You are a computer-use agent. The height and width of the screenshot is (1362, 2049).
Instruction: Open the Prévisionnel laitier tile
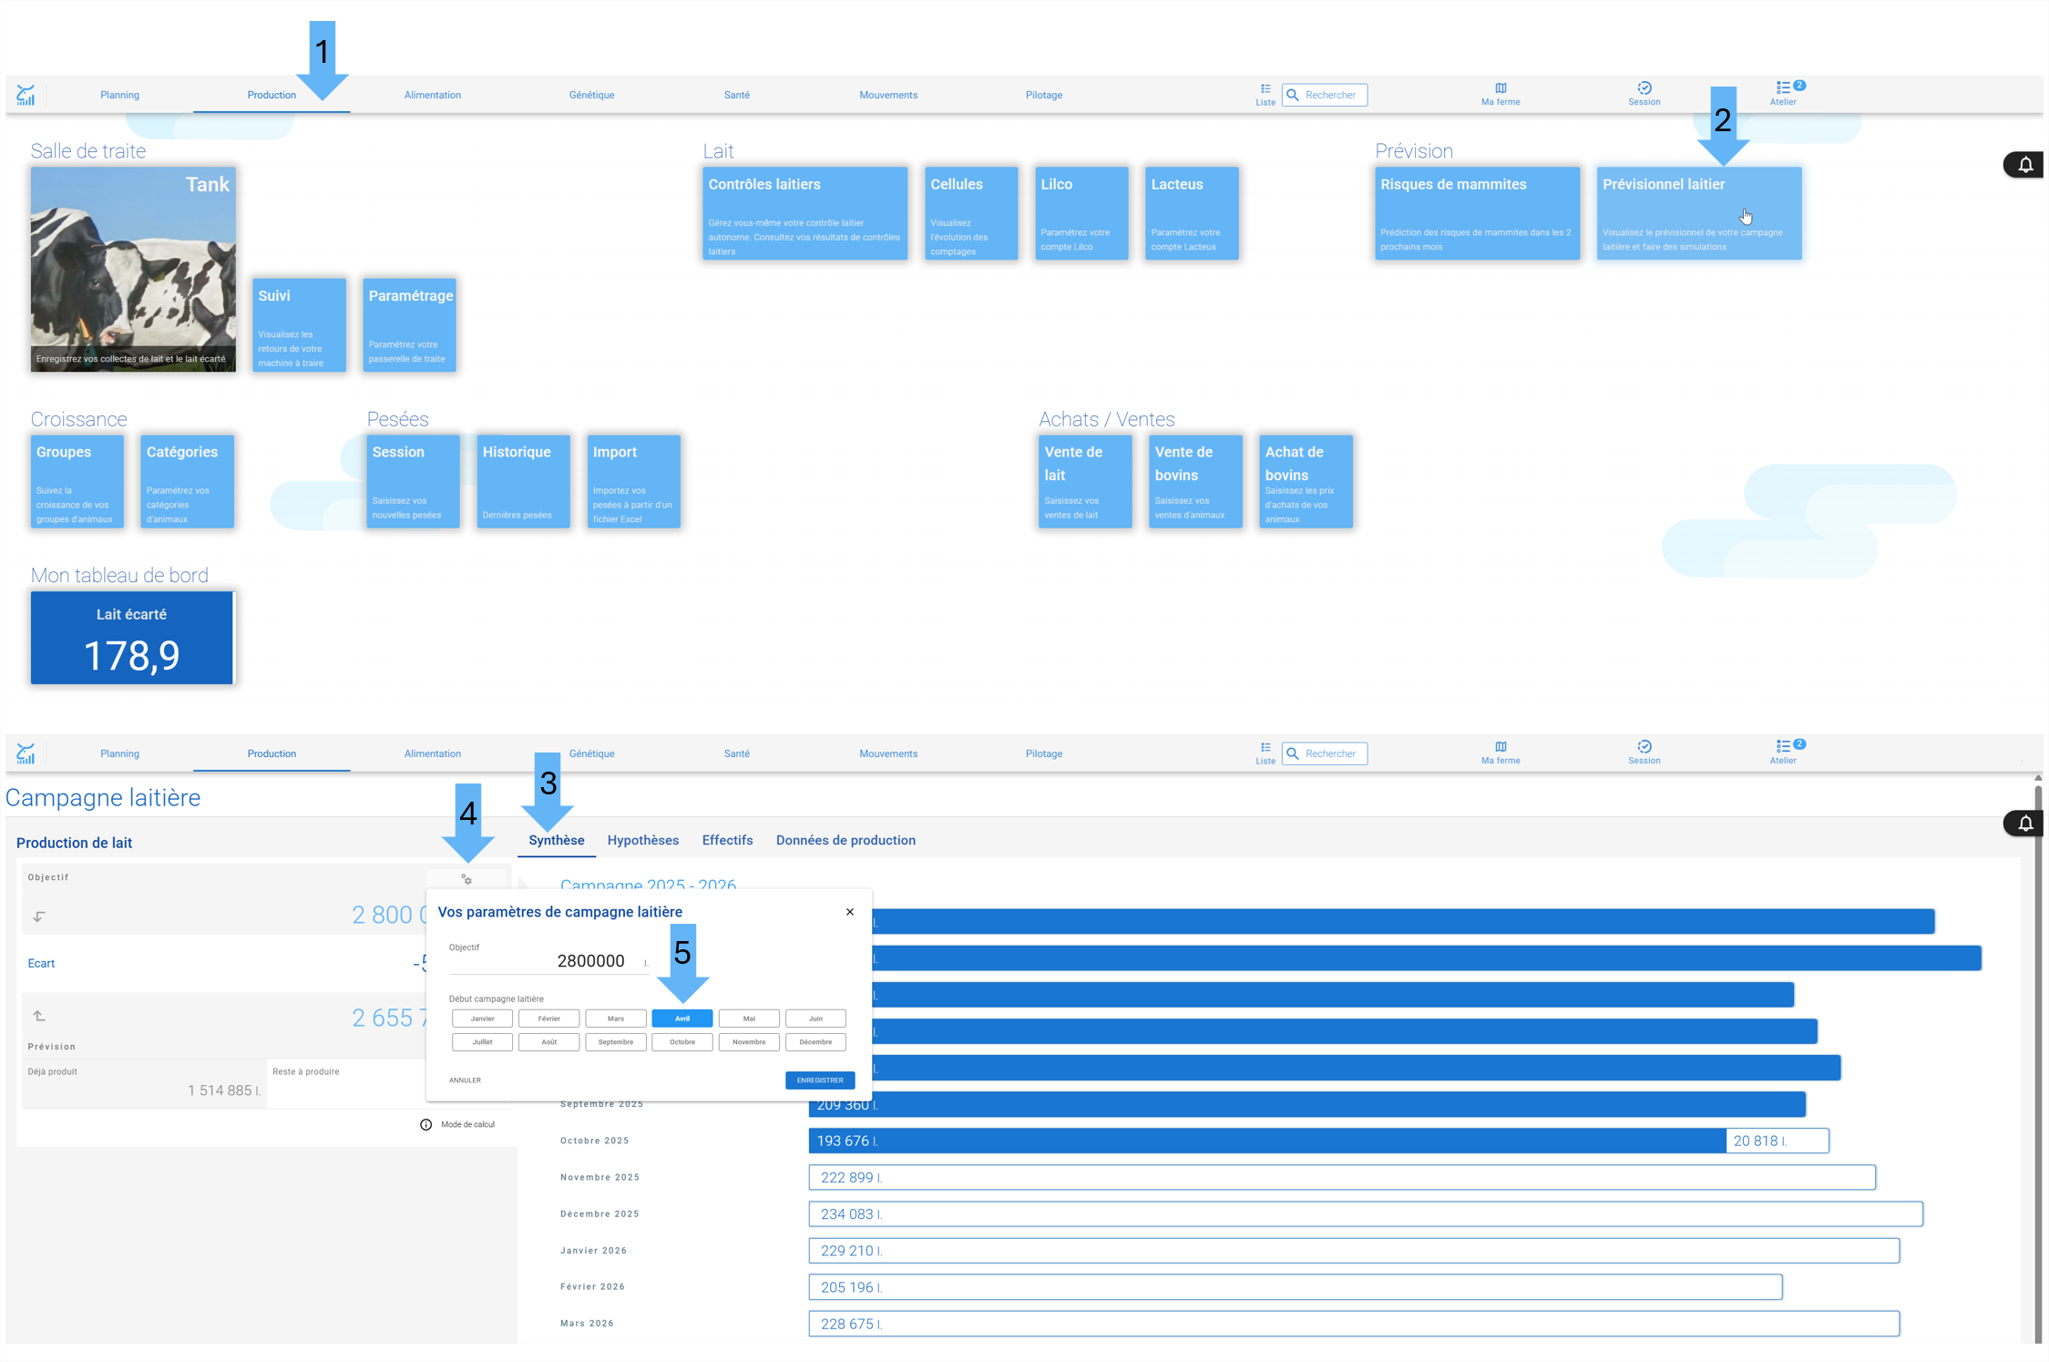[x=1699, y=213]
